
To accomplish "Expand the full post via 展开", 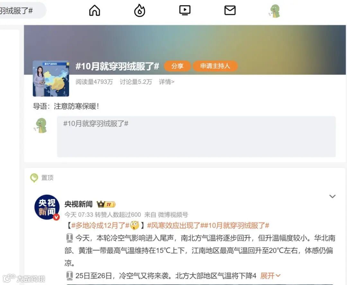I will [270, 276].
